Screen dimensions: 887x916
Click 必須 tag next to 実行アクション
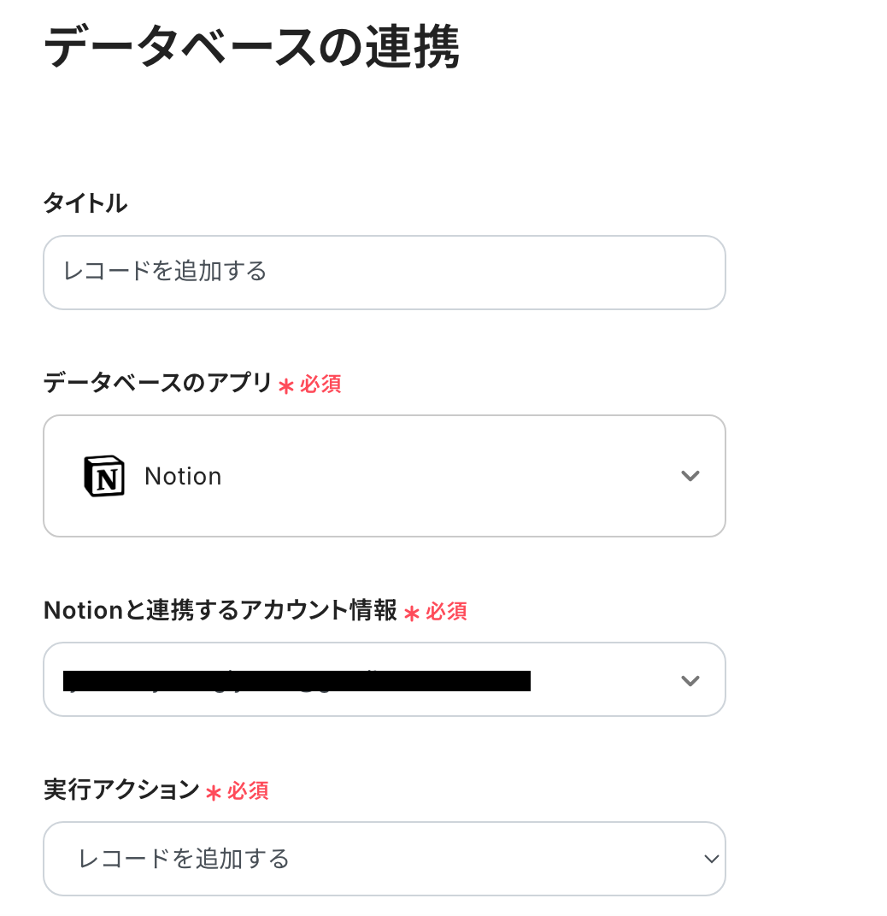pos(248,791)
